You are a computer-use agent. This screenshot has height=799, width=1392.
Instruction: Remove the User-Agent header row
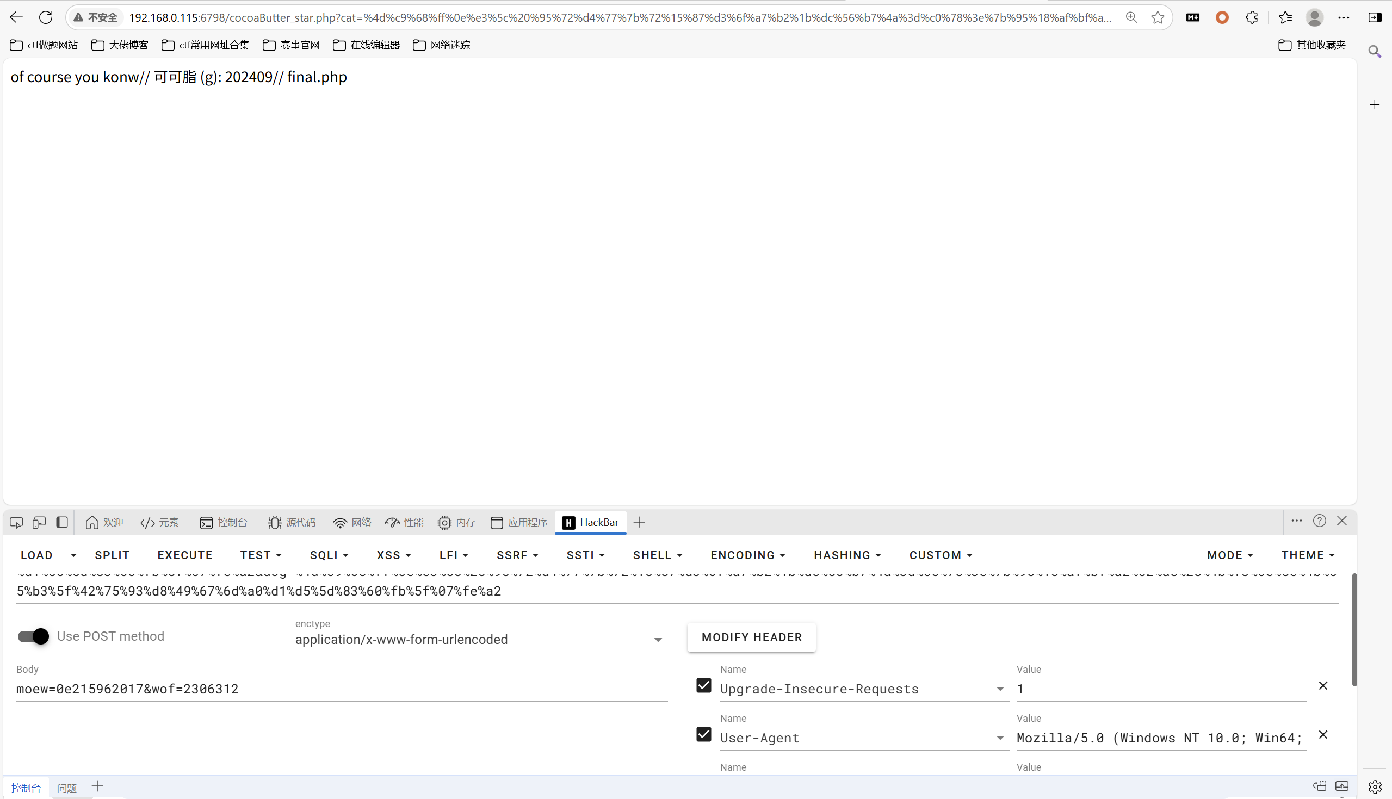[x=1323, y=735]
